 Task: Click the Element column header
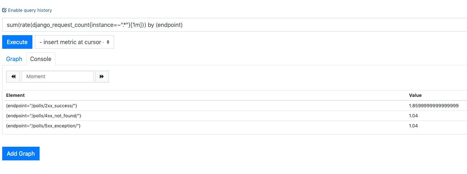[15, 95]
